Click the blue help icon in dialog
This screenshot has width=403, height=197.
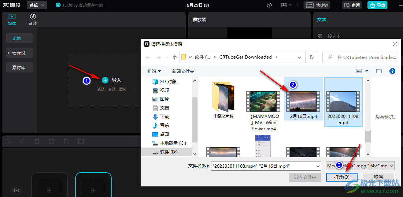point(392,71)
